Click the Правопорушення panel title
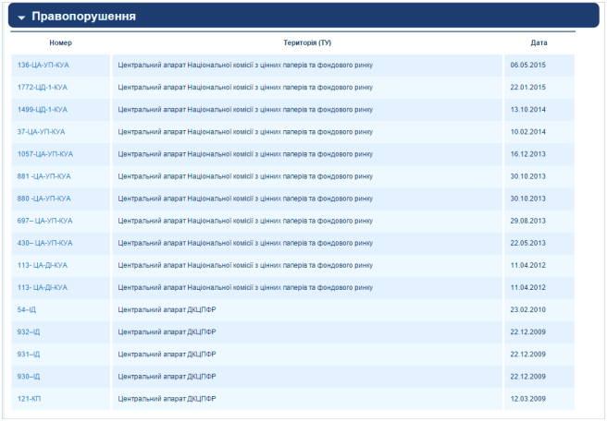The width and height of the screenshot is (607, 421). pos(83,17)
